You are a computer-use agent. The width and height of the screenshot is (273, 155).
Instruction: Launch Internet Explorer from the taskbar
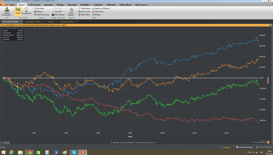(11, 152)
